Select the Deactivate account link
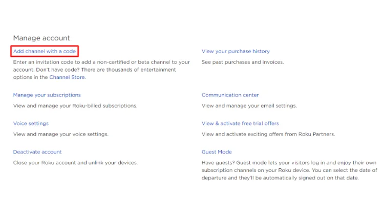 (37, 152)
